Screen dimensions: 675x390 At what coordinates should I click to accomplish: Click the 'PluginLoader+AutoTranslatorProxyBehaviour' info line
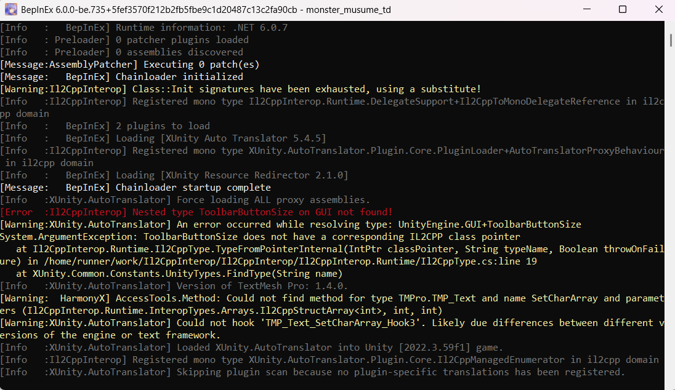click(x=332, y=151)
